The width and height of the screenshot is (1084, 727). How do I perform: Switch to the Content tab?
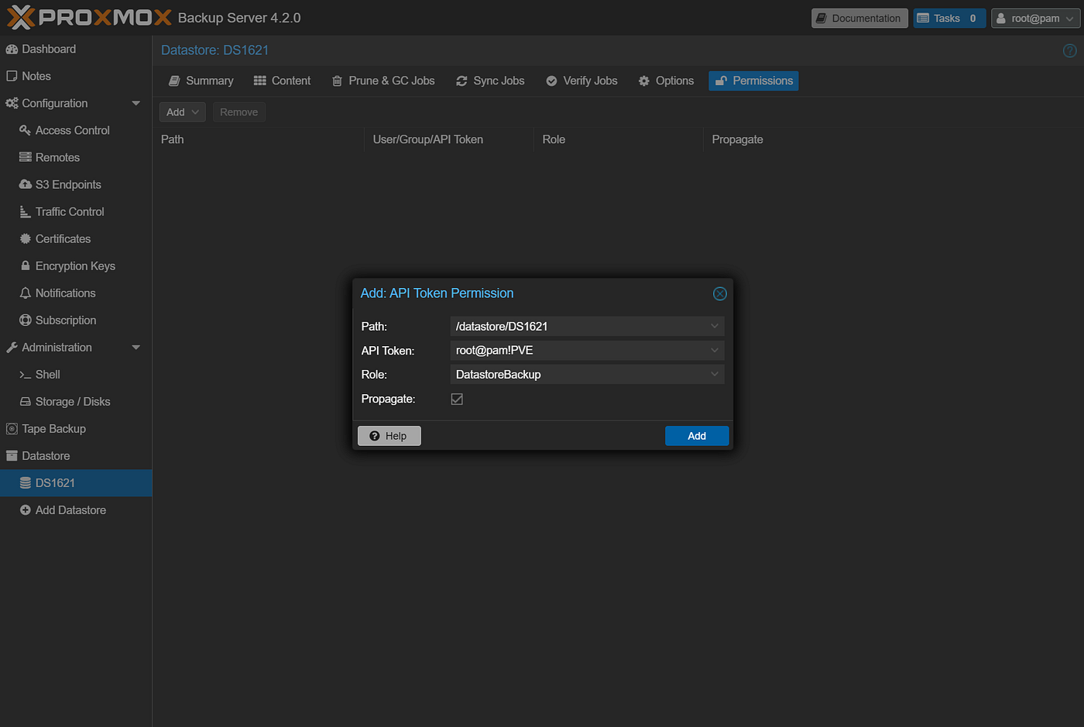tap(283, 81)
